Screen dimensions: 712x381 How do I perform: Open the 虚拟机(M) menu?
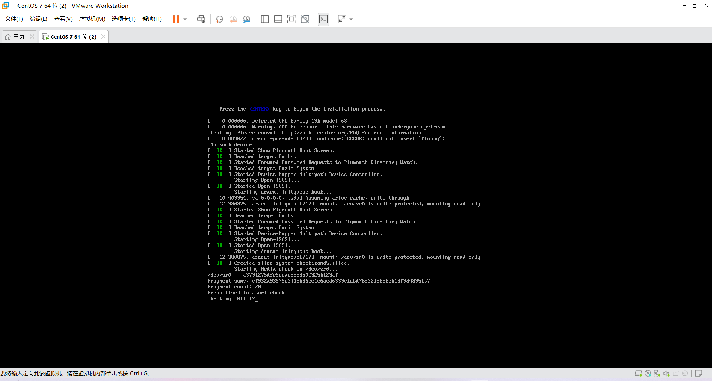92,19
